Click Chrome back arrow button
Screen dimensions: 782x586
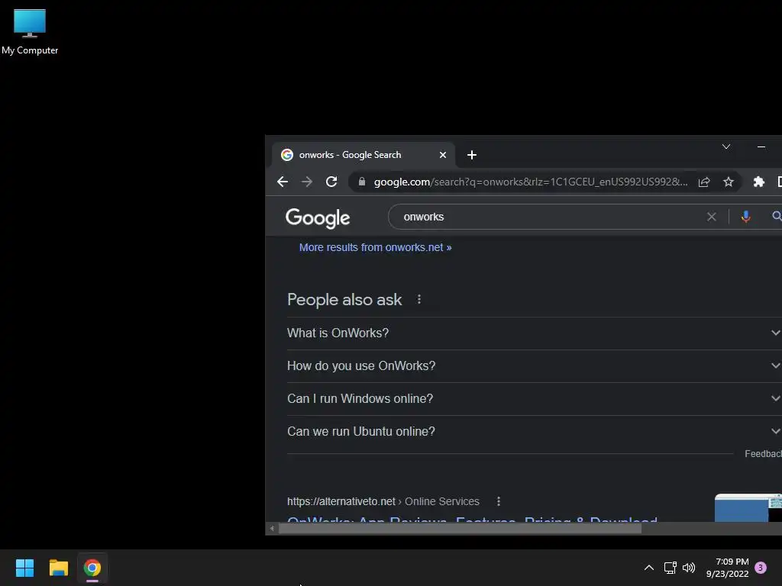[283, 182]
